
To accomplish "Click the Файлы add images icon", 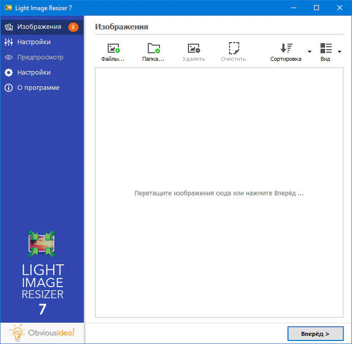I will point(113,49).
